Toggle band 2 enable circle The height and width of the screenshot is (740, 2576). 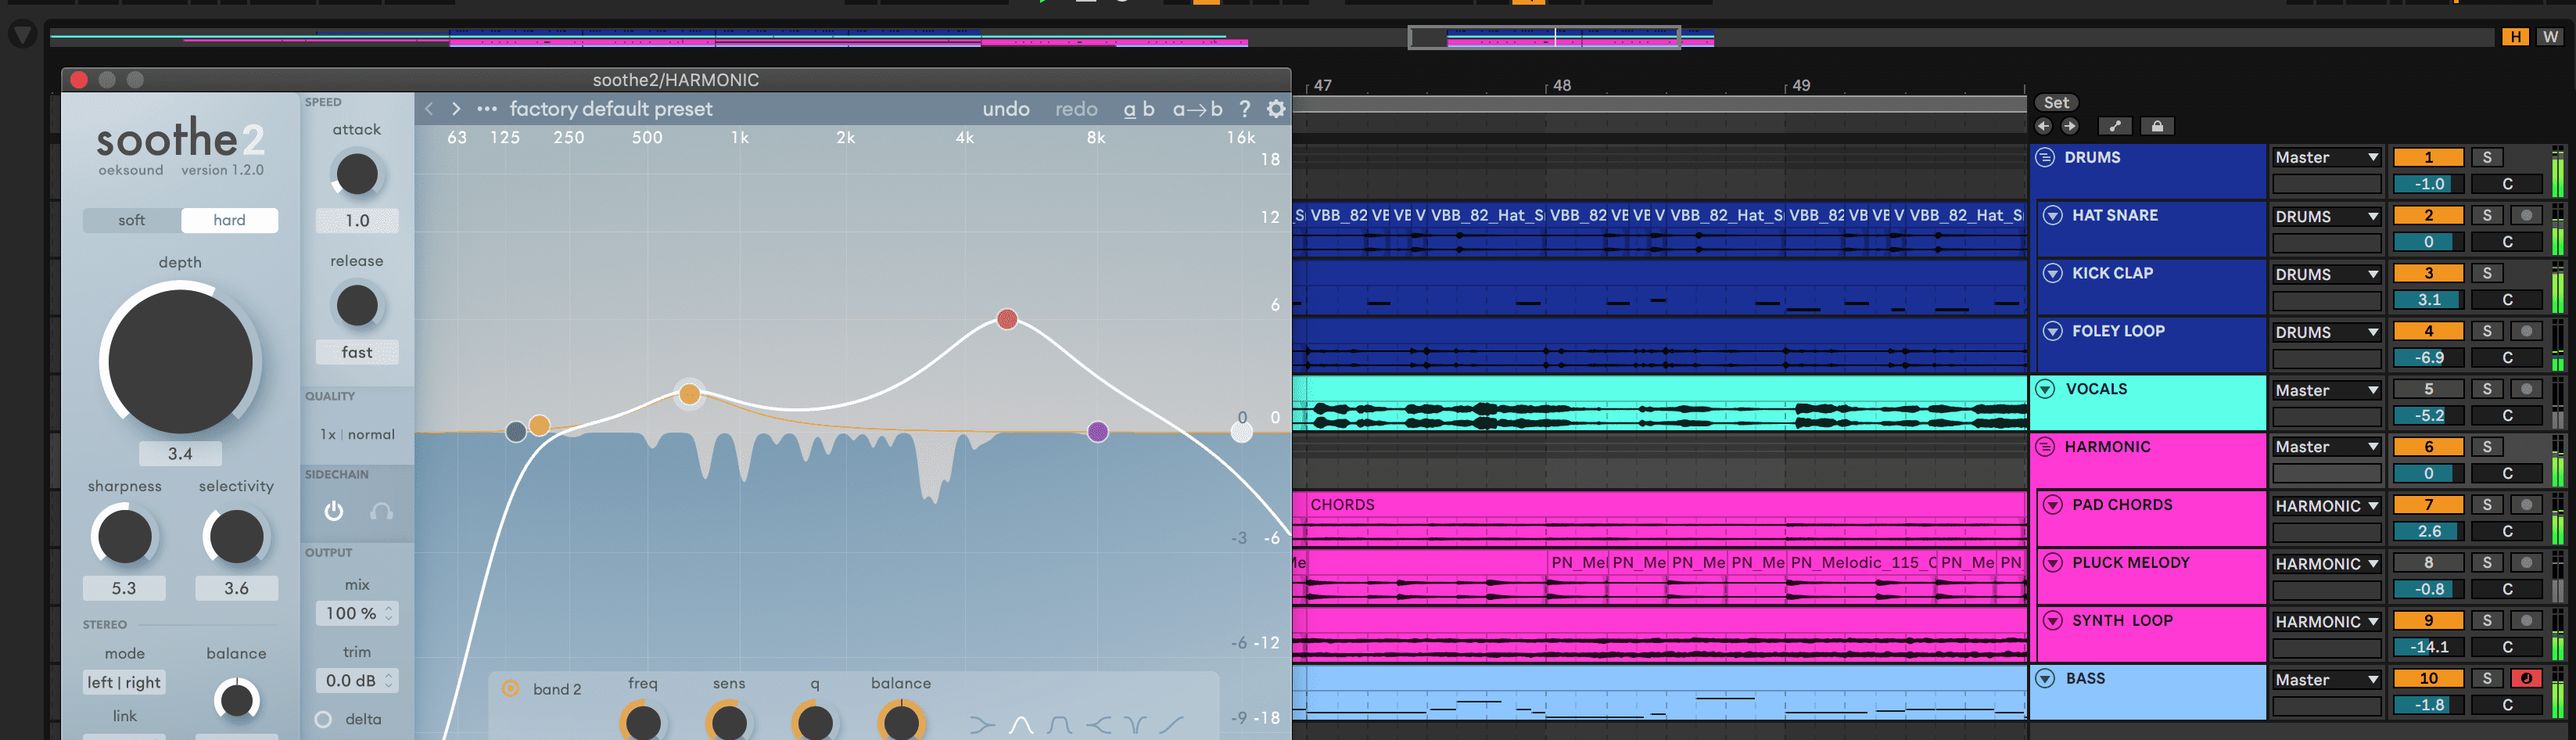(511, 688)
